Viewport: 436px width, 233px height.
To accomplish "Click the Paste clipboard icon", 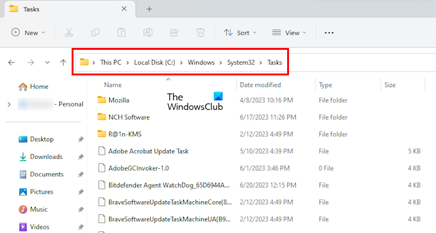I will [121, 32].
